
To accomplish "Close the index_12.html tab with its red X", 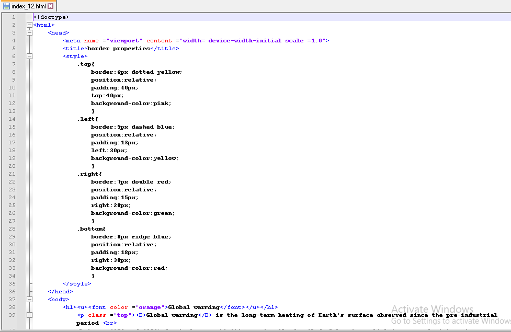I will pyautogui.click(x=51, y=6).
